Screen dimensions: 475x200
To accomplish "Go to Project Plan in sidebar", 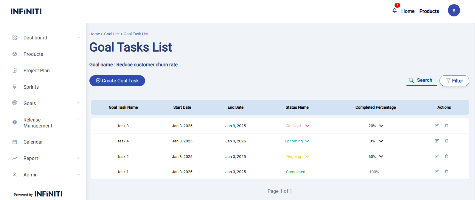I will click(x=36, y=70).
